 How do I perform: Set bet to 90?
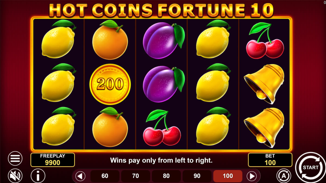point(197,176)
